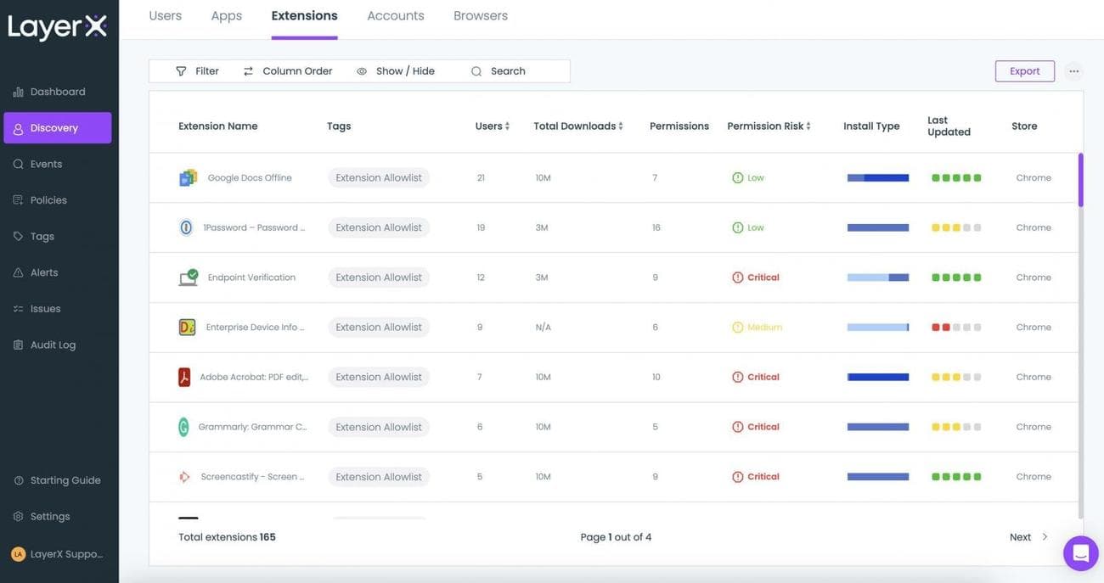Sort extensions by Permission Risk
The image size is (1104, 583).
767,124
